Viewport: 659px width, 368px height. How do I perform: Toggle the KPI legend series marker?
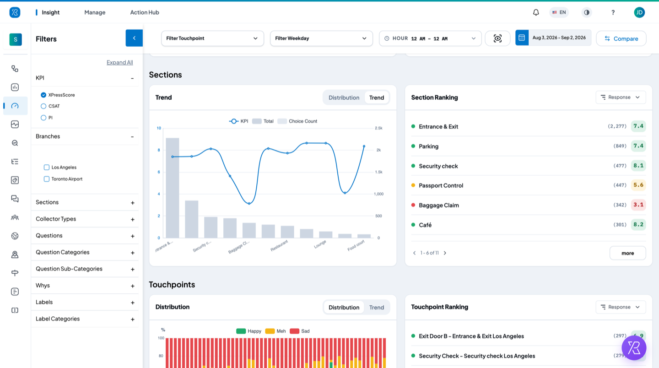click(234, 121)
